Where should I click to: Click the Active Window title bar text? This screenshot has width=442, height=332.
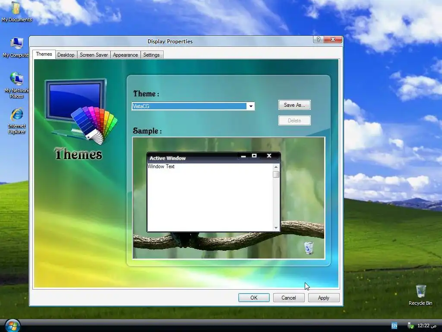(x=167, y=158)
